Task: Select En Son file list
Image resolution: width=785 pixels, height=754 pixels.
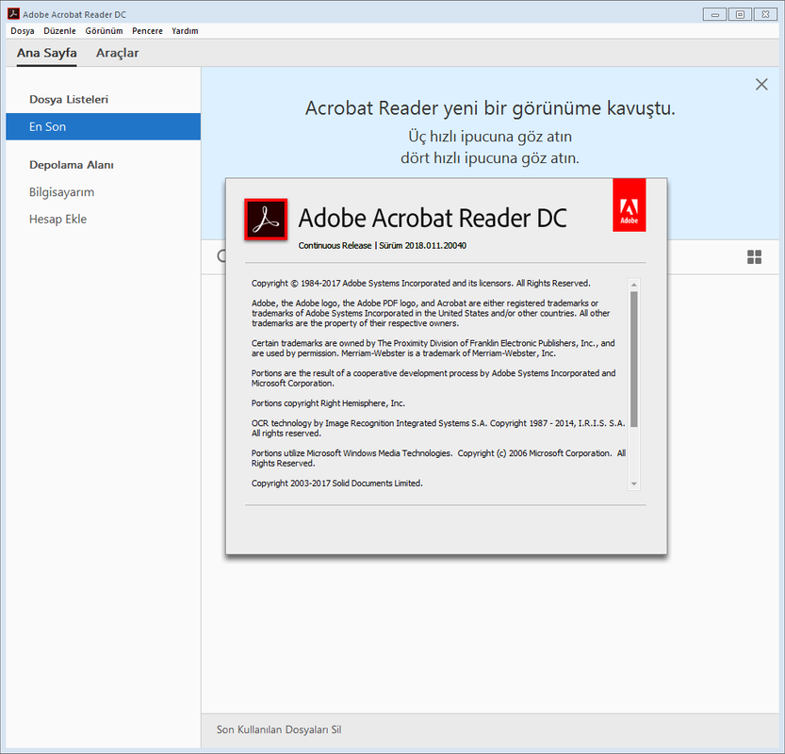Action: coord(103,126)
